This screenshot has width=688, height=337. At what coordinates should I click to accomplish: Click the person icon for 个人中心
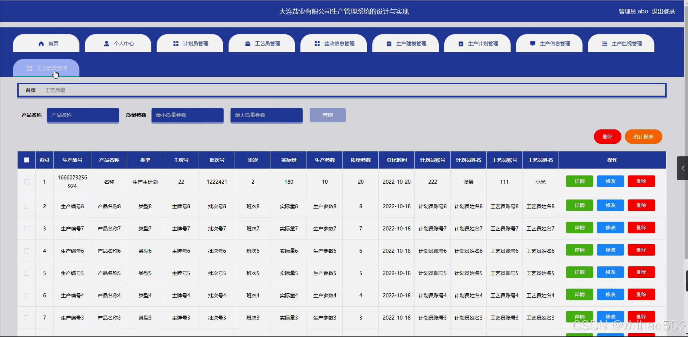coord(107,44)
